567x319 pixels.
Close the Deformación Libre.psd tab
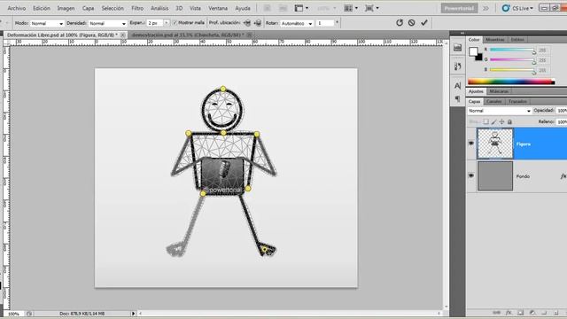123,35
